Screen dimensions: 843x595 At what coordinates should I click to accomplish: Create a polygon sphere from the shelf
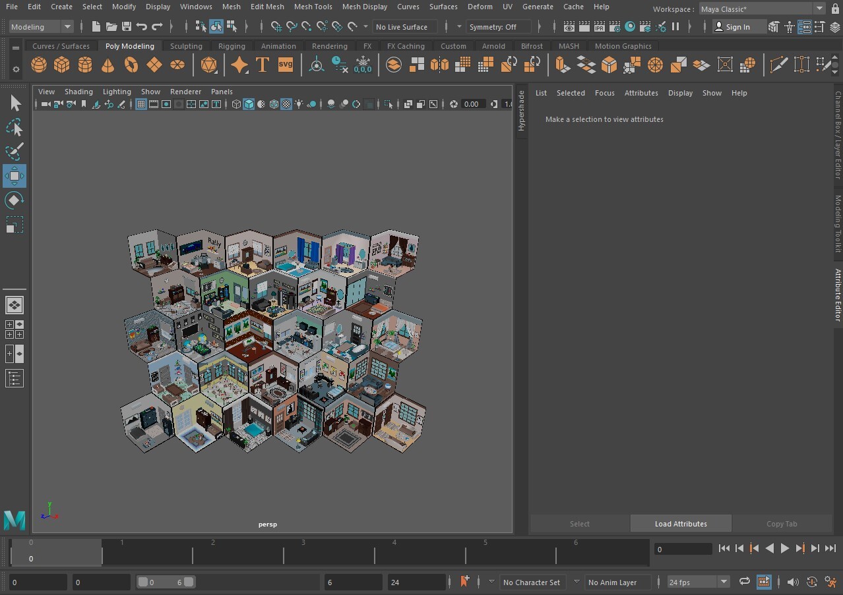(x=38, y=65)
